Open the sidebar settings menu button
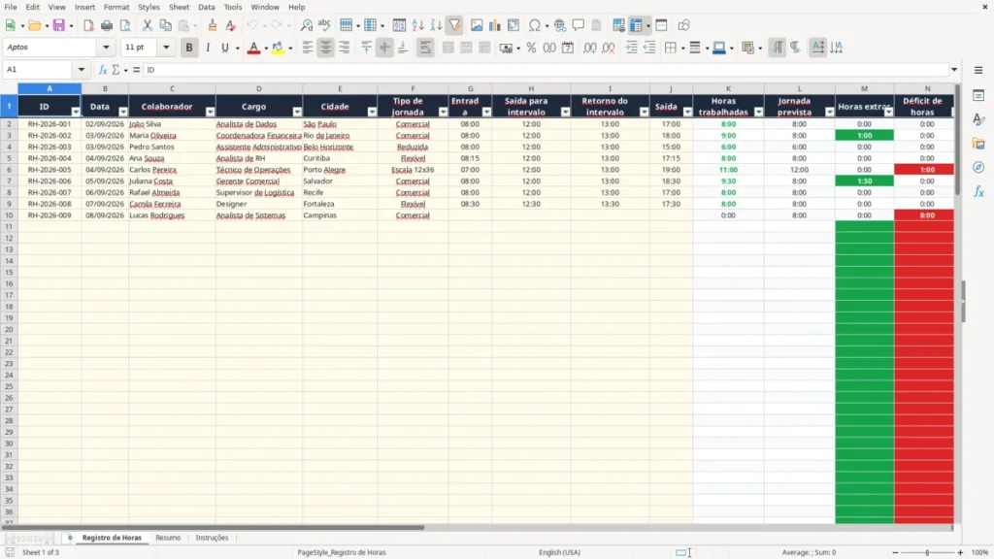The image size is (994, 559). pyautogui.click(x=978, y=70)
